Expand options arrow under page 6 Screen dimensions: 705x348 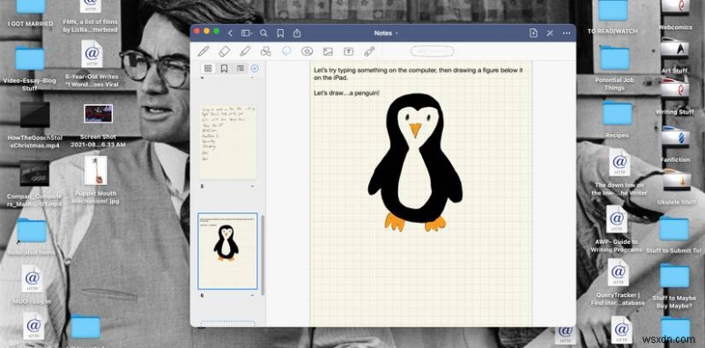tap(252, 295)
